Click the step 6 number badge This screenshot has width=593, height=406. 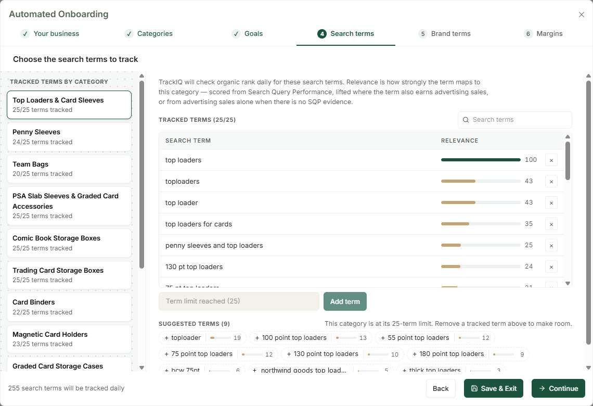click(x=528, y=34)
